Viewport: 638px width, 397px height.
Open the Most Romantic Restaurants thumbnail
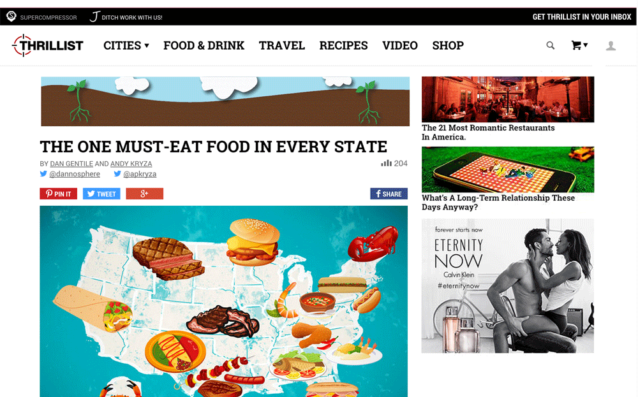(x=508, y=99)
